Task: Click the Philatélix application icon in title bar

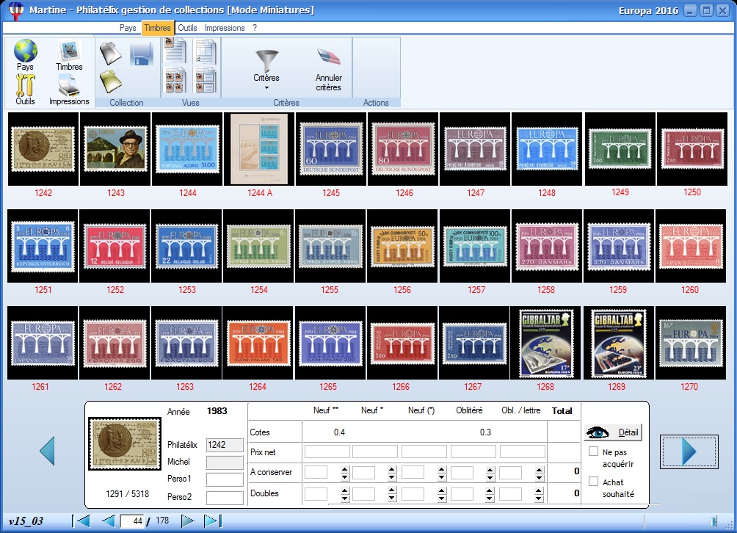Action: (x=16, y=10)
